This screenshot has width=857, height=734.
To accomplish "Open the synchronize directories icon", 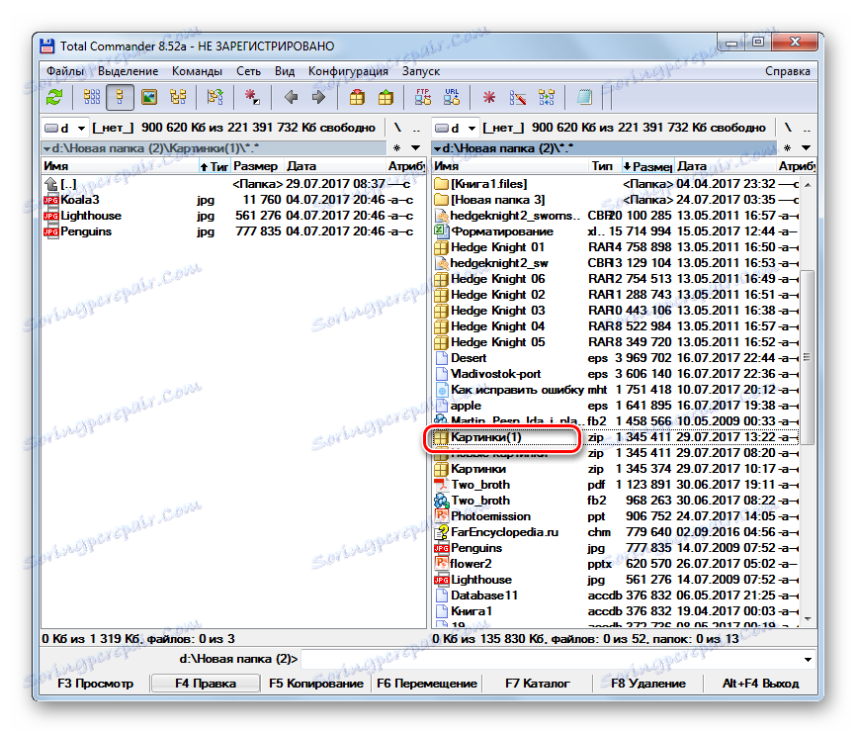I will (546, 98).
